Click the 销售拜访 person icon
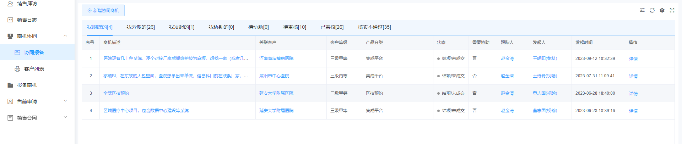 coord(10,4)
